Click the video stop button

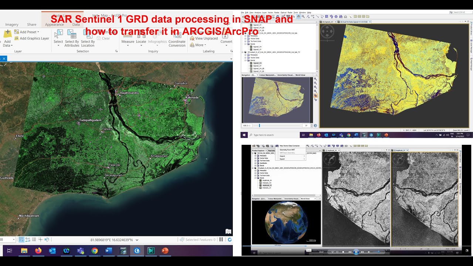(x=343, y=252)
